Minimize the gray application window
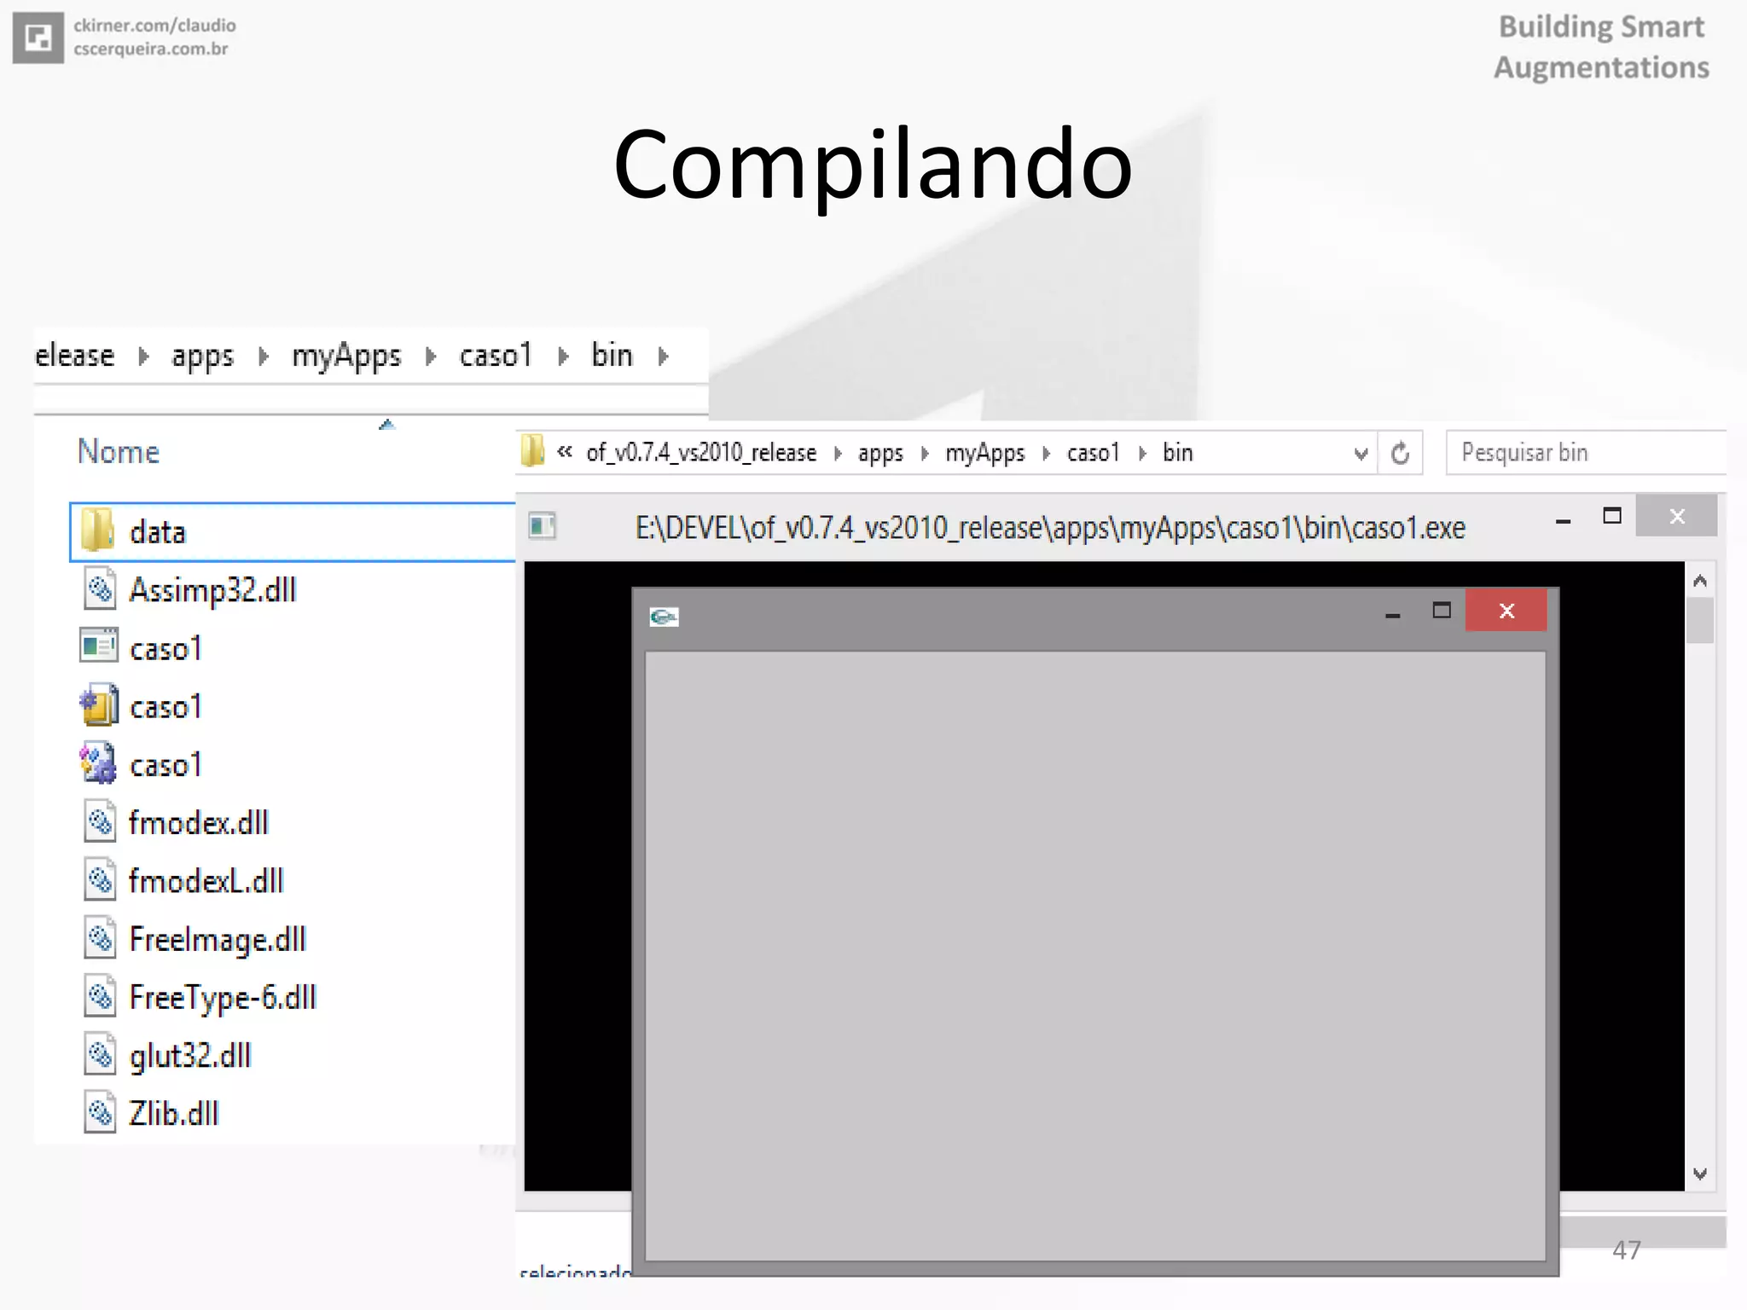This screenshot has height=1310, width=1747. 1392,615
